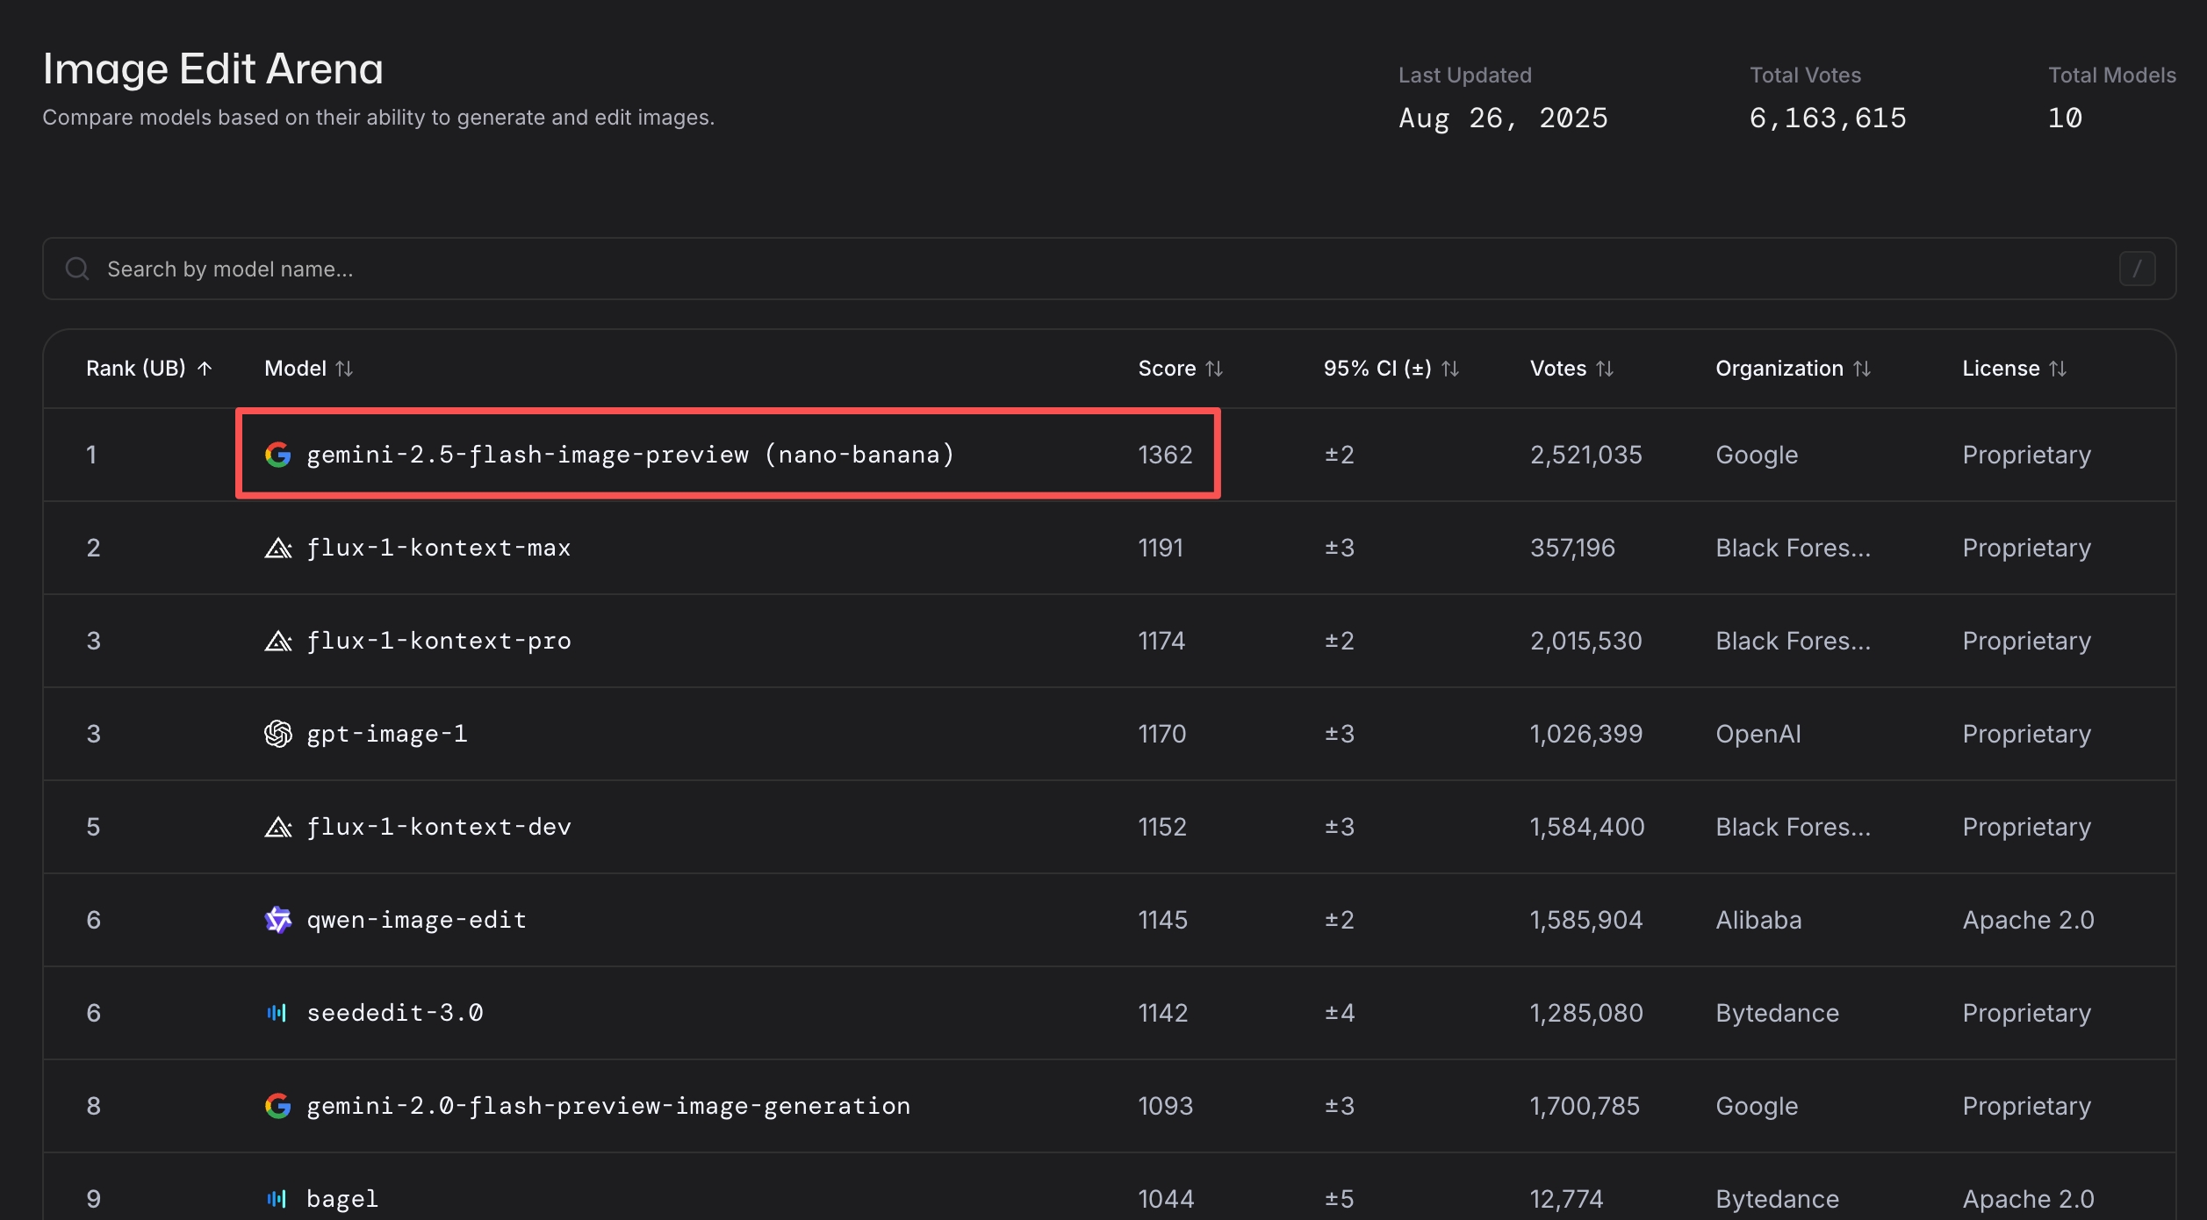Click the Qwen logo beside qwen-image-edit
Image resolution: width=2207 pixels, height=1220 pixels.
(x=278, y=920)
